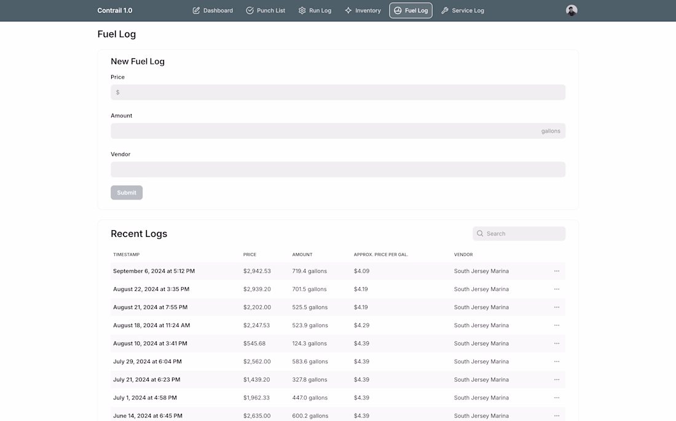
Task: Click the Fuel Log gauge icon
Action: (x=398, y=10)
